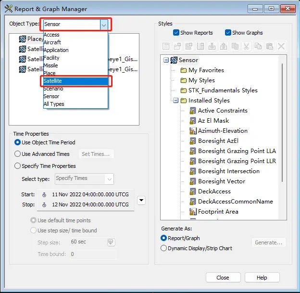Click the Place object icon in list
Viewport: 300px width, 293px height.
click(x=22, y=39)
